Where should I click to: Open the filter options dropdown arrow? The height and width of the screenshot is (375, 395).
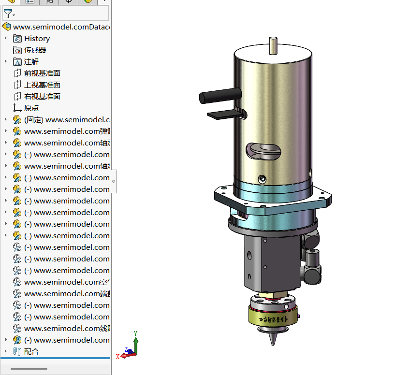14,15
